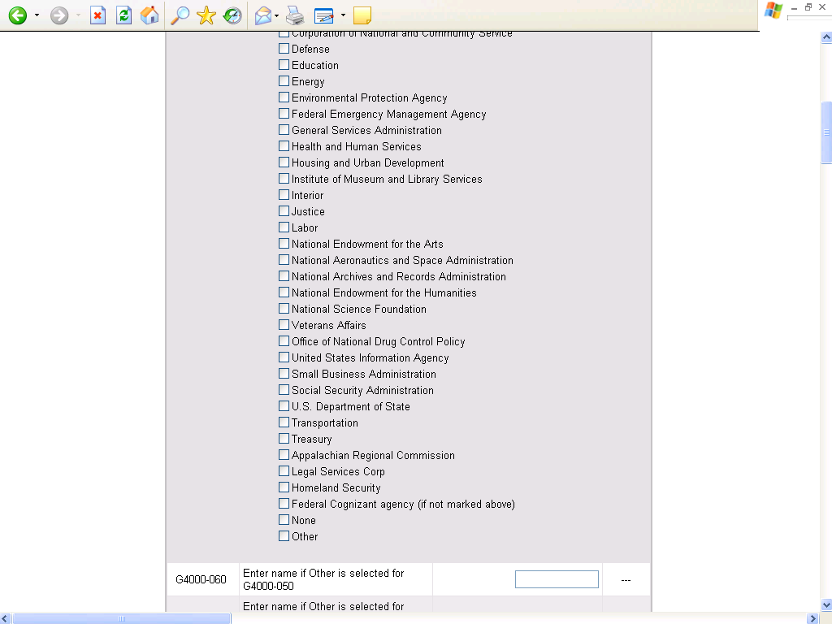Click the green Back arrow button
This screenshot has height=624, width=832.
point(18,15)
